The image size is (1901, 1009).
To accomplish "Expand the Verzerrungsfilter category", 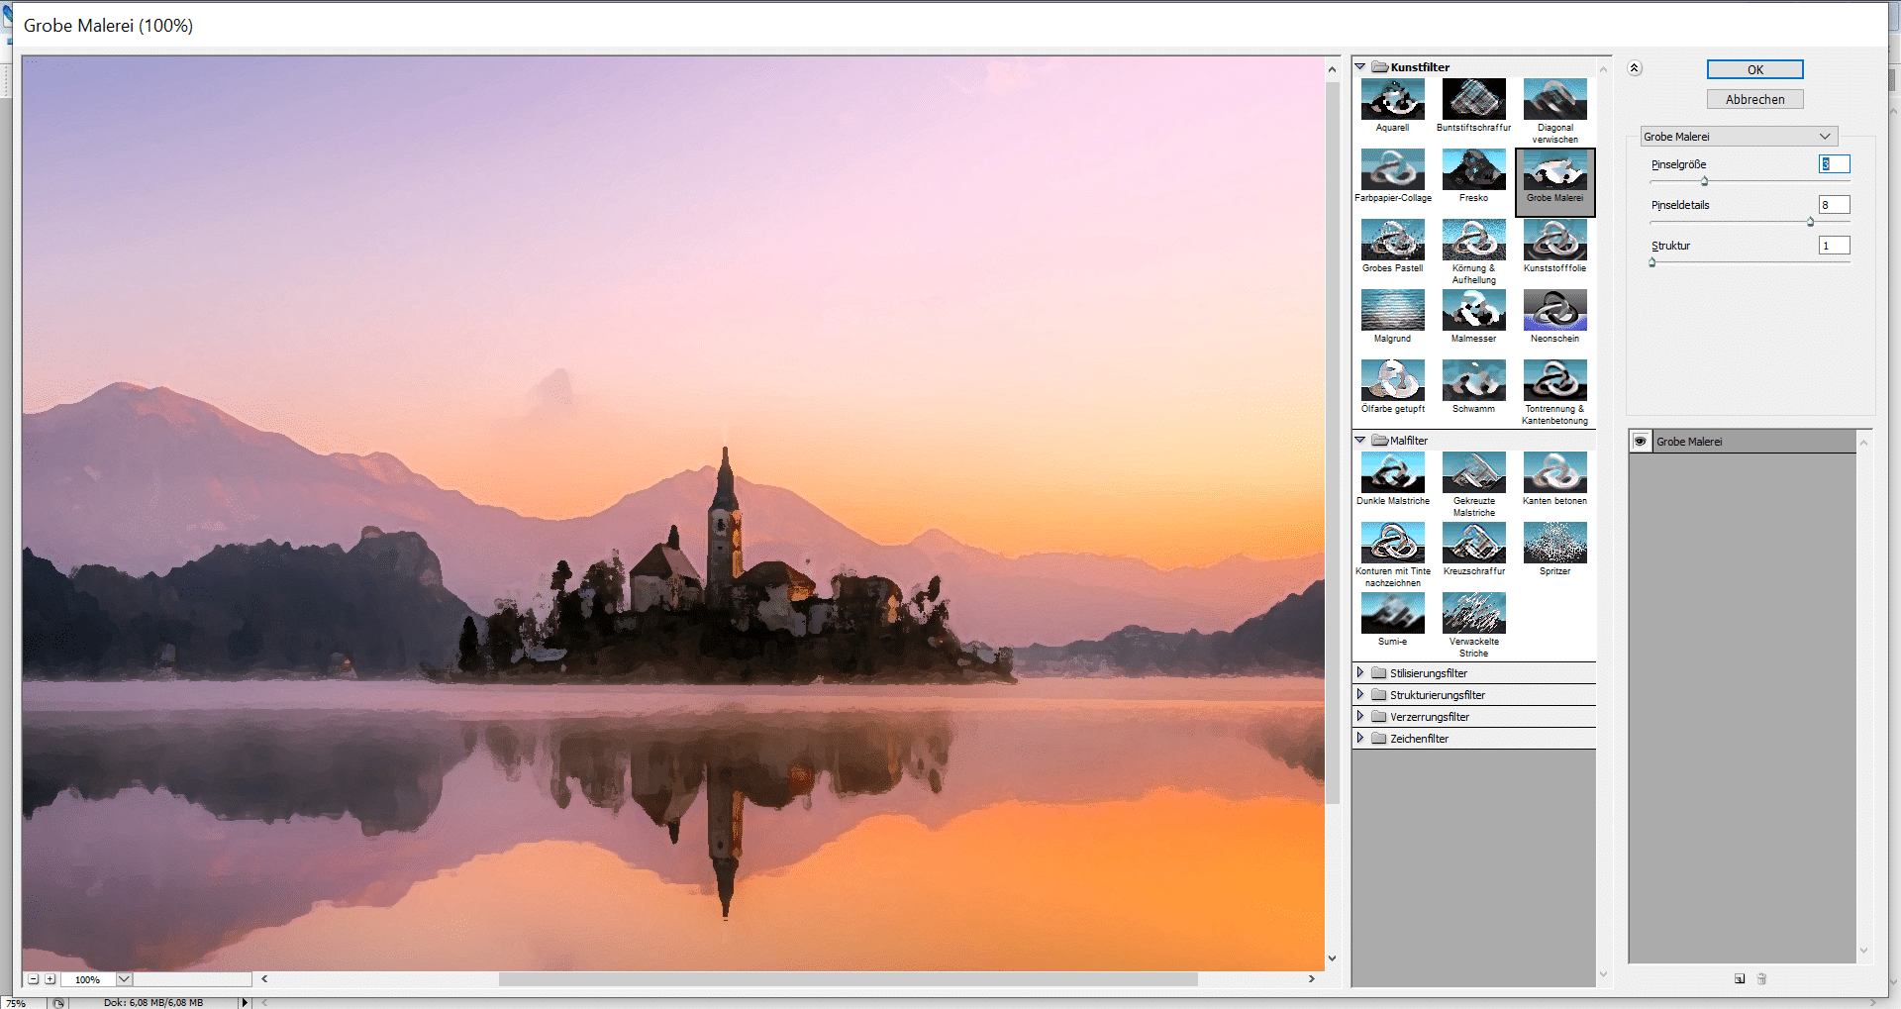I will pos(1360,717).
